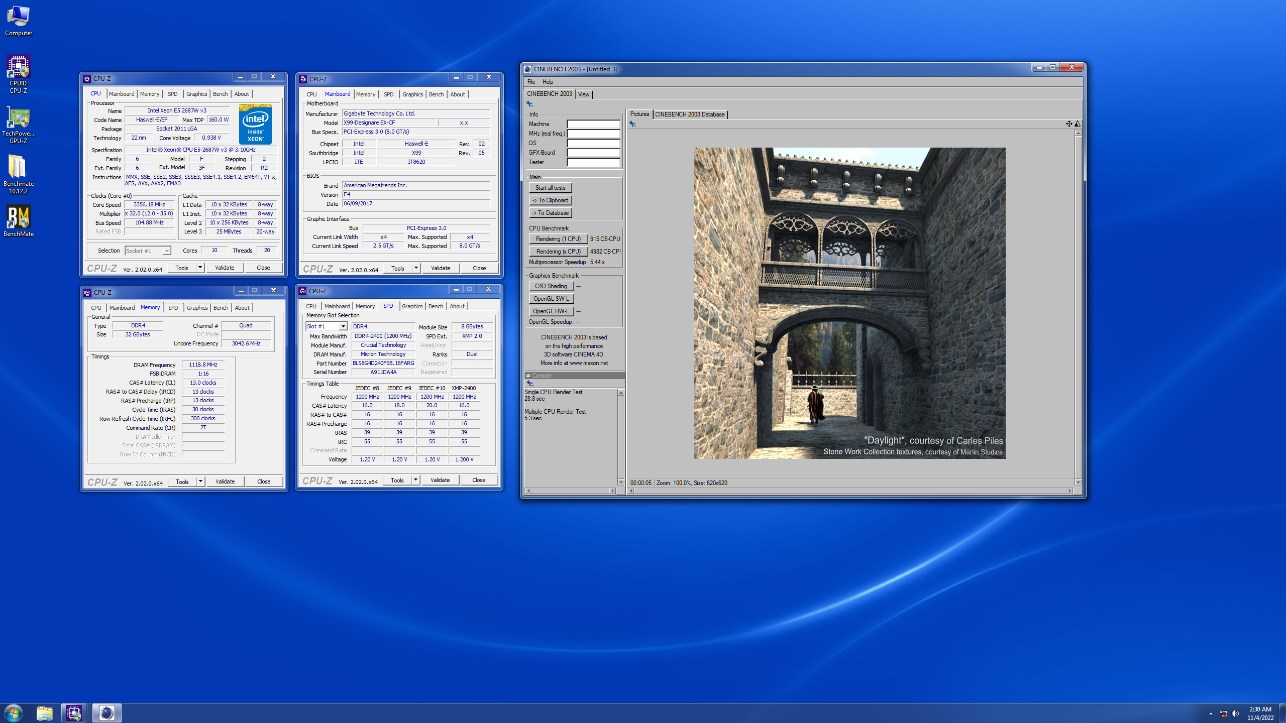Open Tools dropdown arrow in CPU-Z SPD window
The image size is (1286, 723).
coord(415,480)
